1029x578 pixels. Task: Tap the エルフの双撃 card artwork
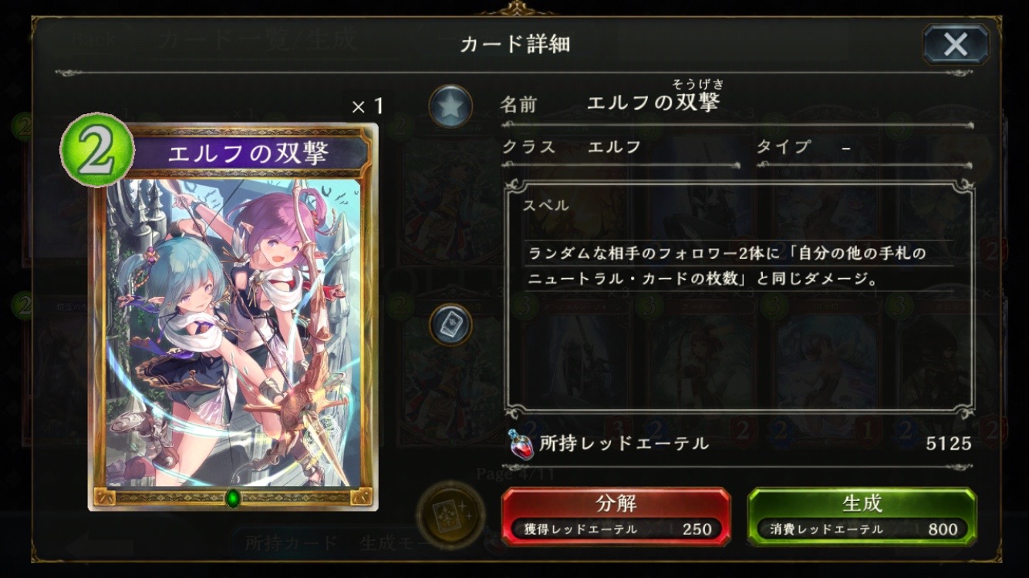233,333
